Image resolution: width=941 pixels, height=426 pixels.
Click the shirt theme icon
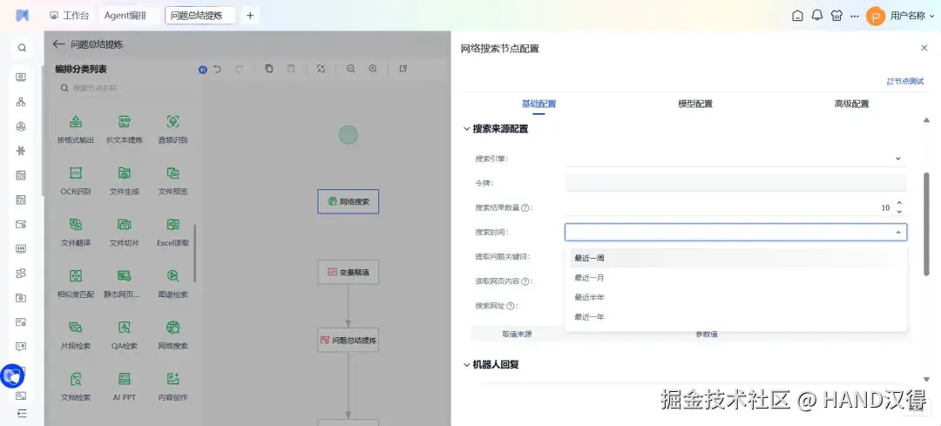pos(836,16)
